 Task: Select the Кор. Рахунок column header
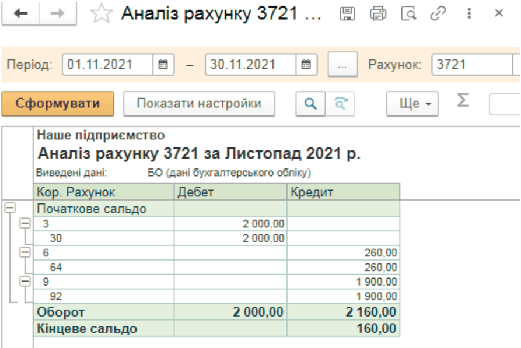(104, 192)
